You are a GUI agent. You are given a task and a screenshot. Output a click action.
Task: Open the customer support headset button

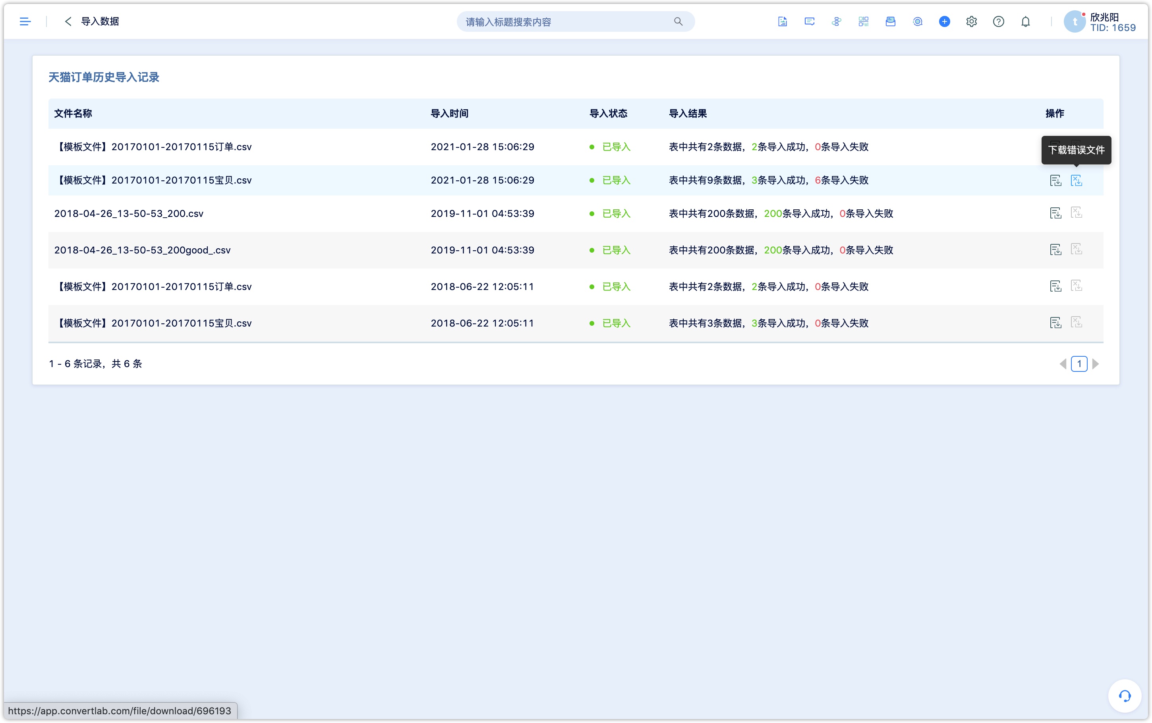pyautogui.click(x=1124, y=696)
